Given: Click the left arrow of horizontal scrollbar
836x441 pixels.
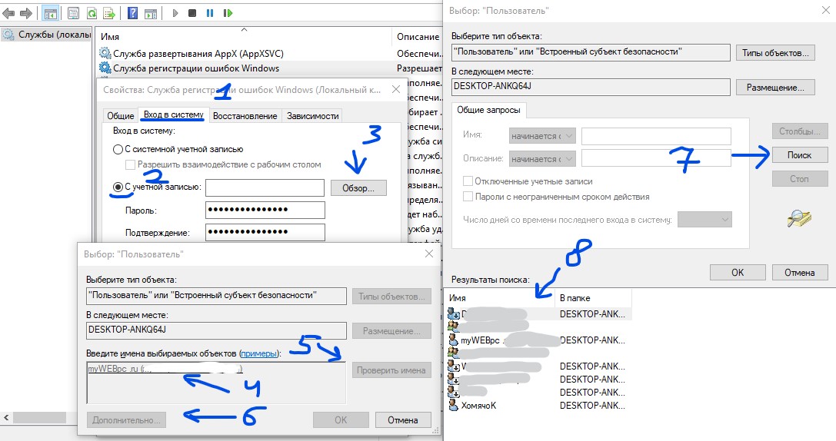Looking at the screenshot, I should click(6, 418).
